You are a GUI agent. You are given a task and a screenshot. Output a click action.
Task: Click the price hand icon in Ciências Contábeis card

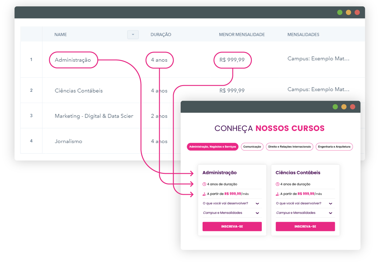point(277,194)
